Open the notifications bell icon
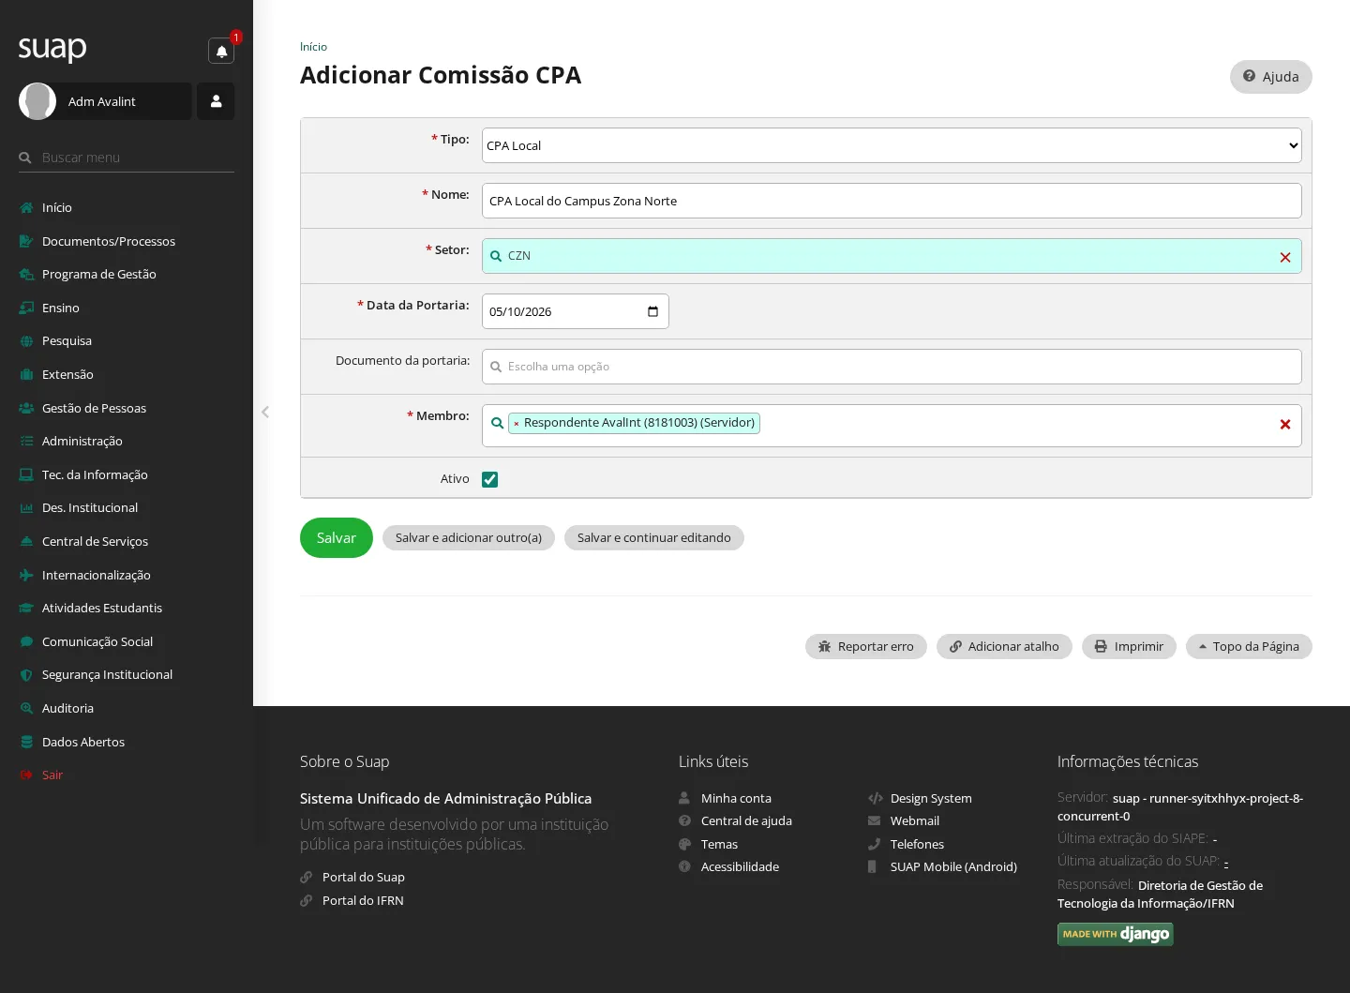Screen dimensions: 1350x993 click(x=221, y=51)
